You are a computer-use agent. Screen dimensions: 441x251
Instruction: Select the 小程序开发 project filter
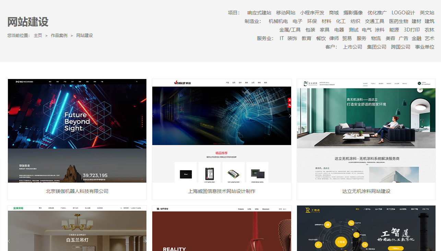312,13
